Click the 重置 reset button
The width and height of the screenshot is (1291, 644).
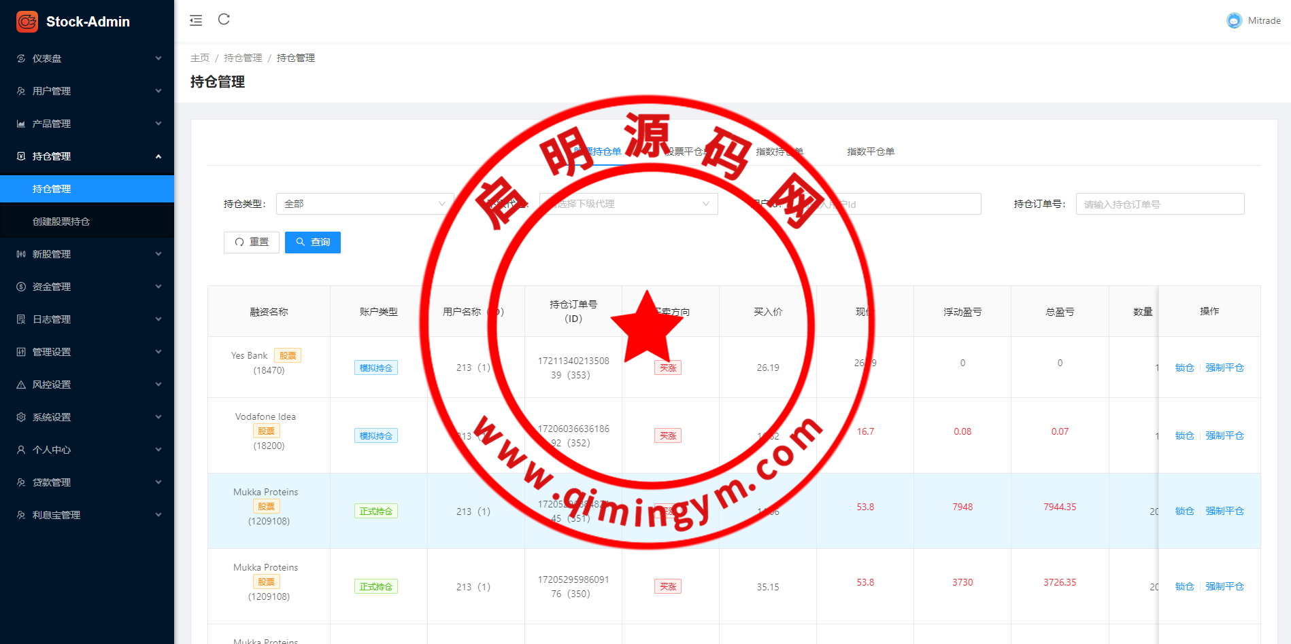252,243
